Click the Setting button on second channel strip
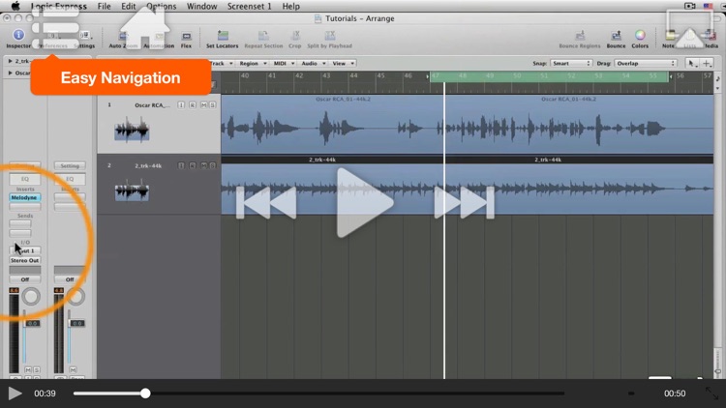726x408 pixels. (x=70, y=165)
